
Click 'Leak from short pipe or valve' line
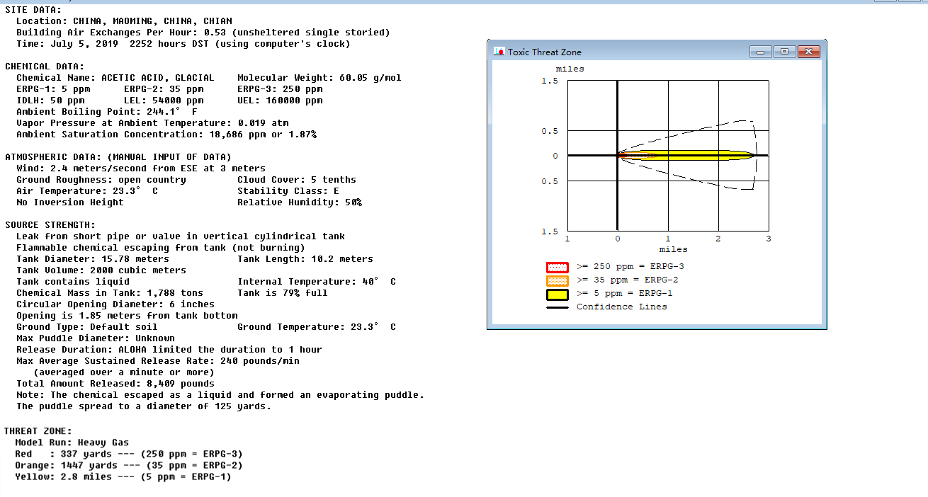181,236
